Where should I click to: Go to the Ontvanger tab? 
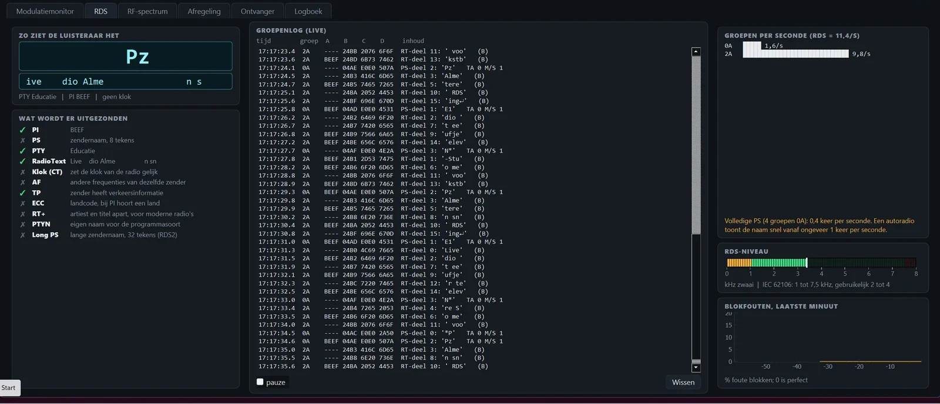click(257, 11)
